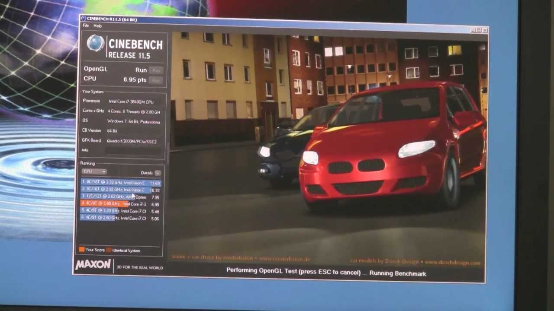Toggle the ranking Details button
The height and width of the screenshot is (311, 554).
(x=158, y=173)
